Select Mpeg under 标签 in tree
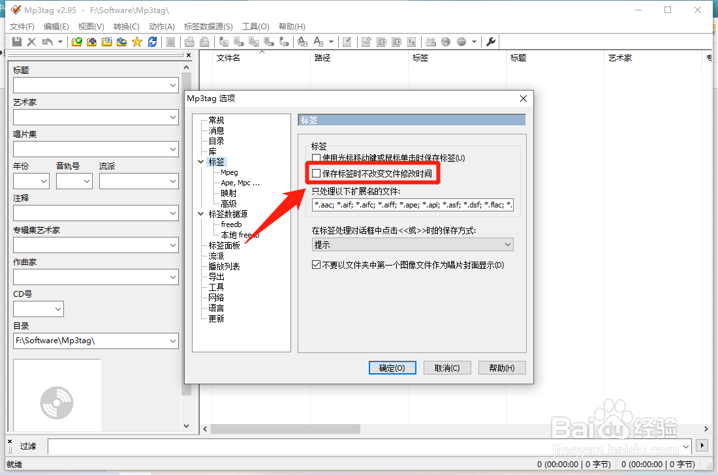Image resolution: width=718 pixels, height=475 pixels. pyautogui.click(x=229, y=172)
